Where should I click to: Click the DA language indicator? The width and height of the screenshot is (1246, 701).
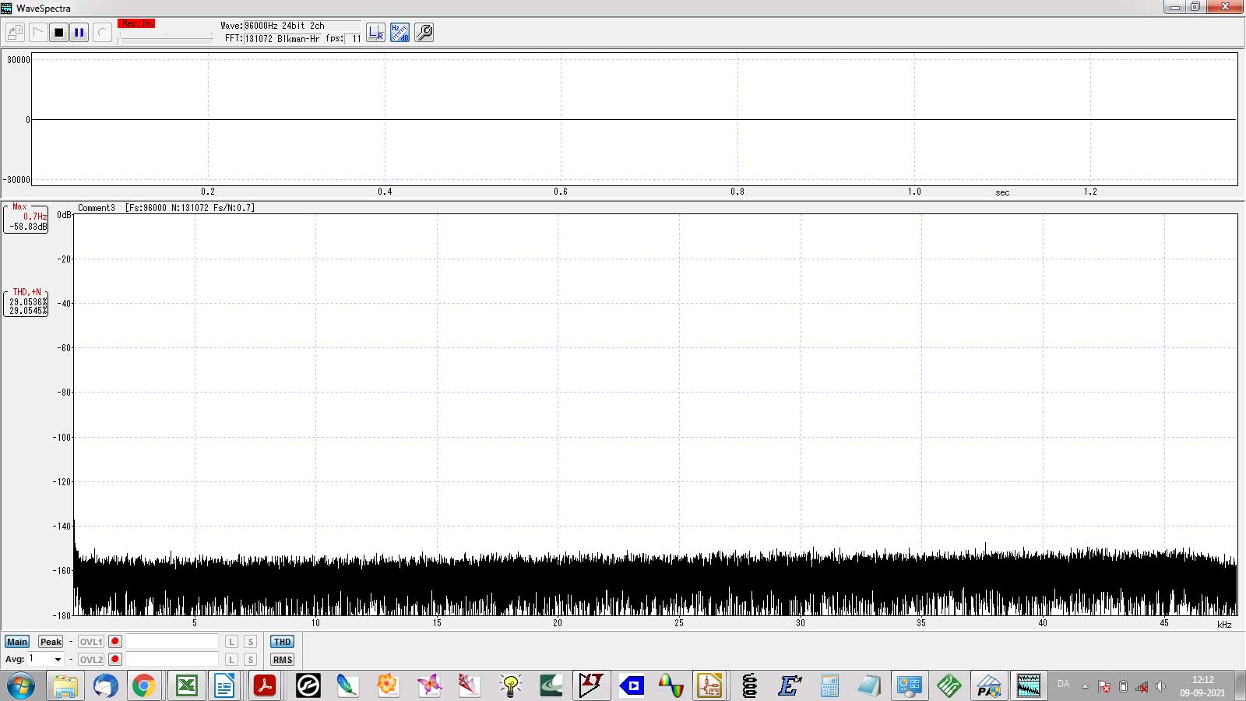[1063, 684]
